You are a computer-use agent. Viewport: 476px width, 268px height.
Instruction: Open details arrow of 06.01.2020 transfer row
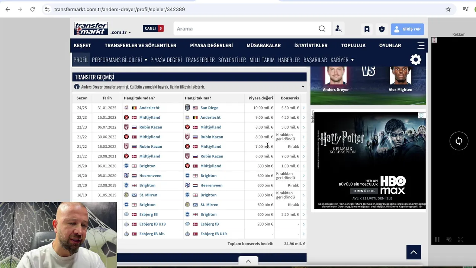click(x=303, y=166)
